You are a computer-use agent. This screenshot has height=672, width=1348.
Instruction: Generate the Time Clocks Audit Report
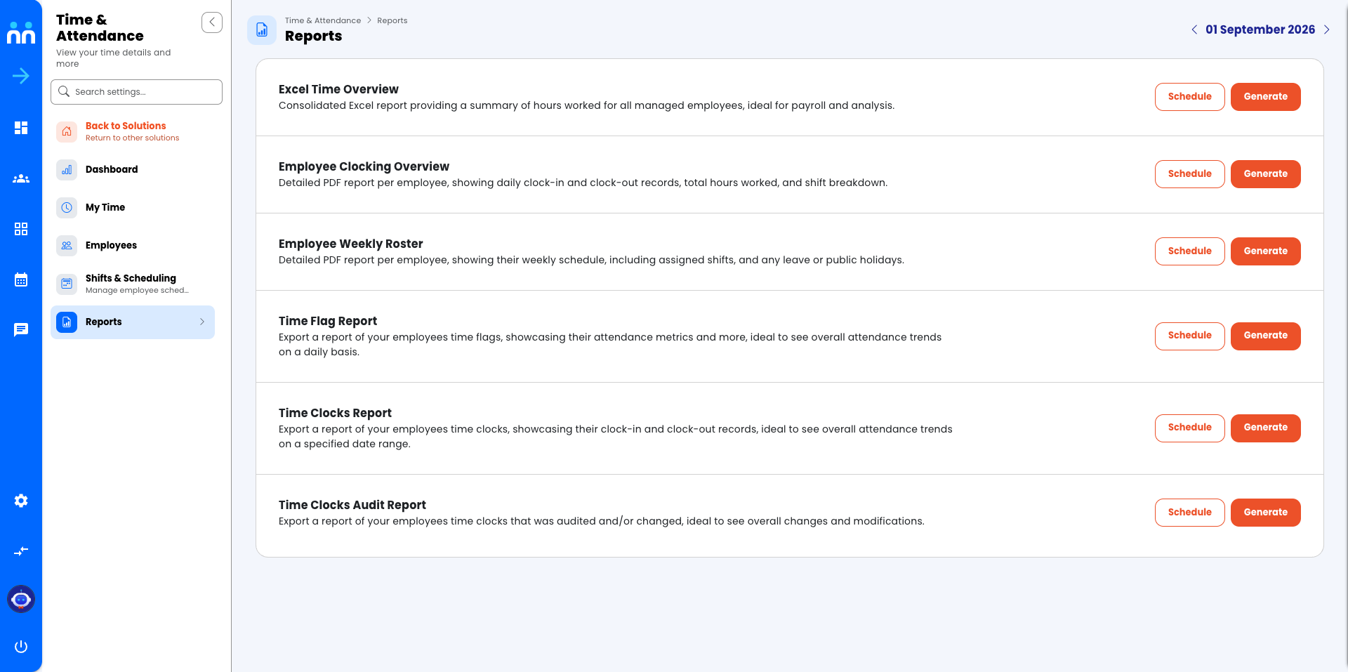(1265, 513)
